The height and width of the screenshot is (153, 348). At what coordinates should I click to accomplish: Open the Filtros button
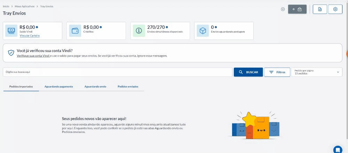277,72
